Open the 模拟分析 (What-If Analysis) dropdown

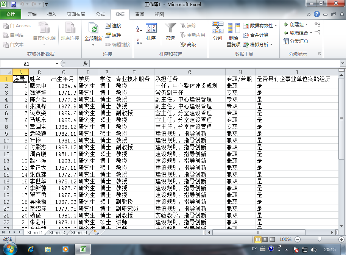(x=271, y=45)
